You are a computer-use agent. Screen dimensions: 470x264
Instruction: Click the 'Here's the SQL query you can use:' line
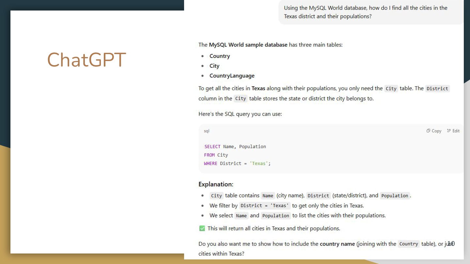[240, 114]
